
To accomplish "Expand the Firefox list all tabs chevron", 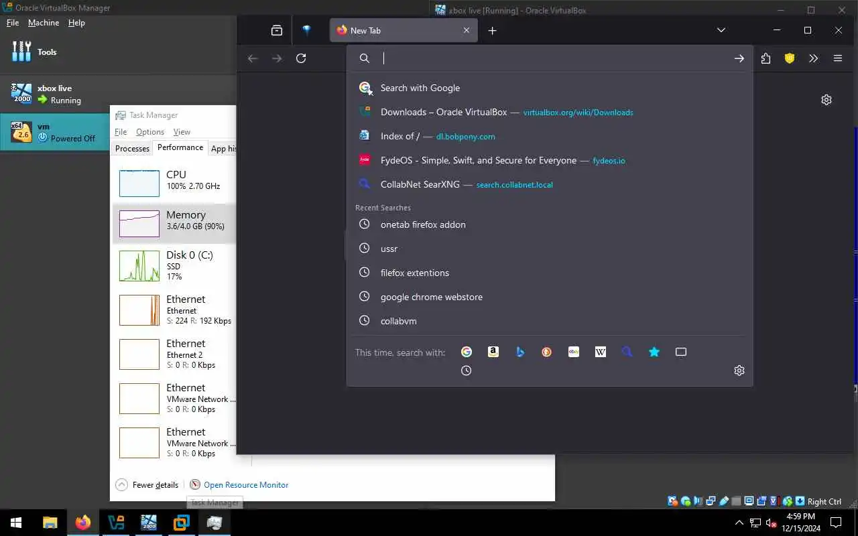I will [x=721, y=30].
